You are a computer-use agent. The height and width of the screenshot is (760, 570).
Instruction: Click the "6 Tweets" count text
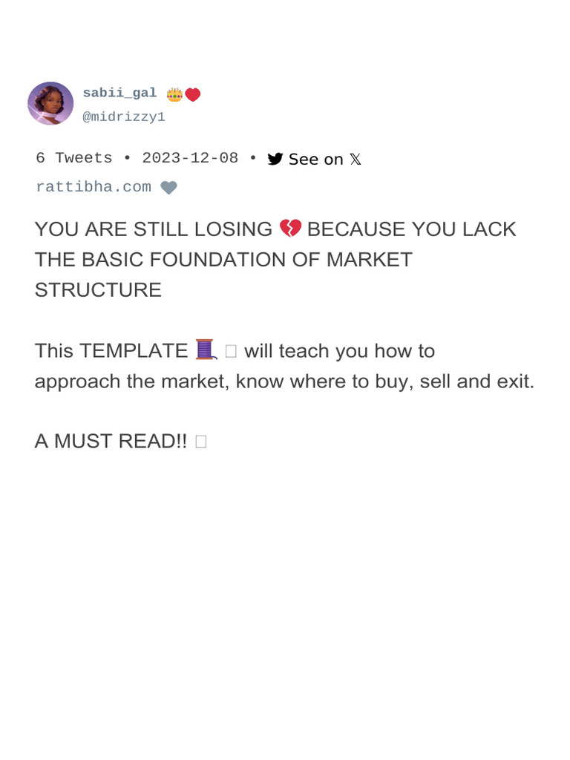point(74,158)
